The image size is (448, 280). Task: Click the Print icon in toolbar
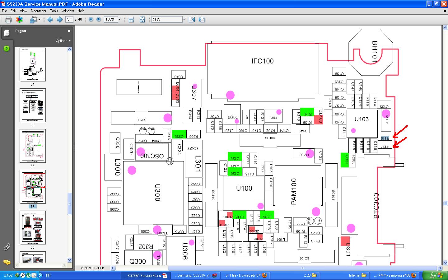[x=8, y=19]
